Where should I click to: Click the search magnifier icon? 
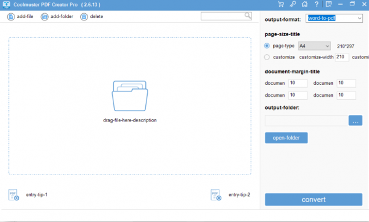click(248, 16)
